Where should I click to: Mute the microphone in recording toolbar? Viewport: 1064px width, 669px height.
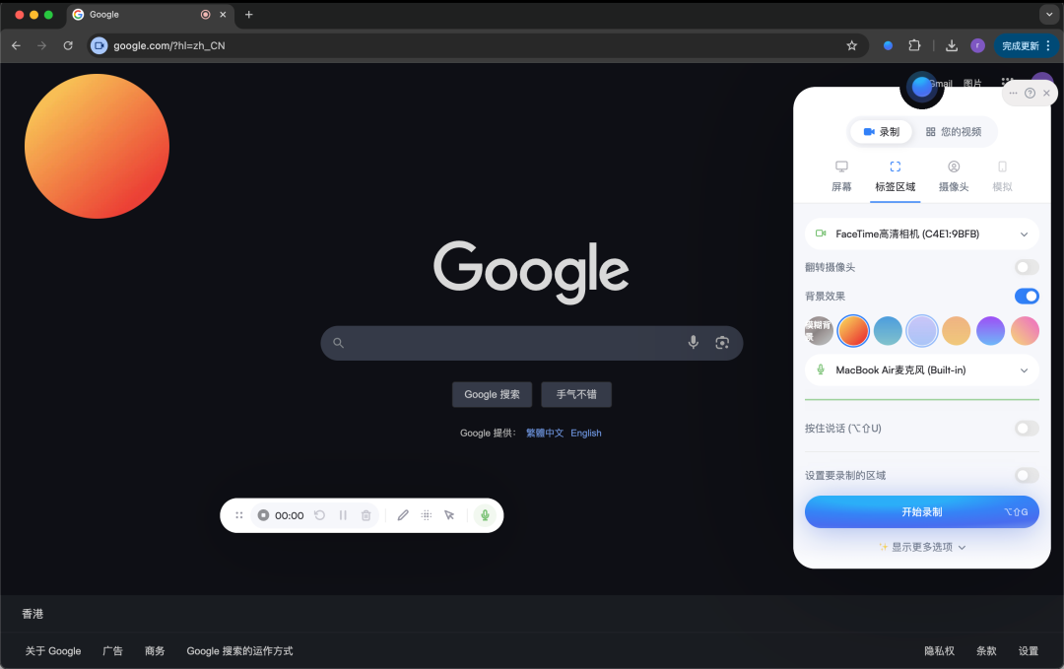[x=485, y=515]
